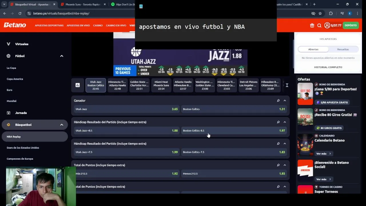Viewport: 366px width, 206px height.
Task: Select Menos 212.5 at 1.93
Action: pyautogui.click(x=234, y=173)
